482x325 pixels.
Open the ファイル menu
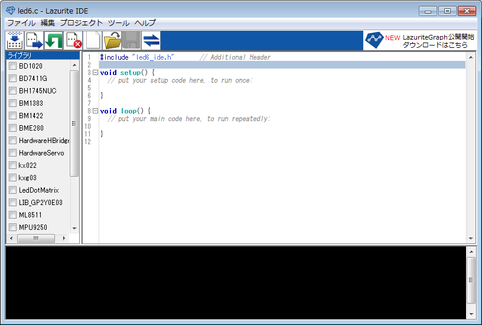(x=21, y=23)
